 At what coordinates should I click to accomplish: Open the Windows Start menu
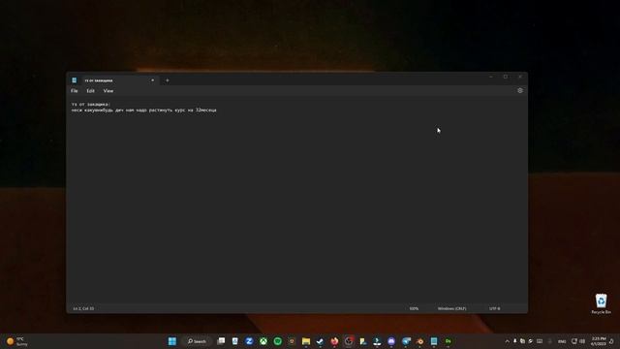[x=172, y=341]
